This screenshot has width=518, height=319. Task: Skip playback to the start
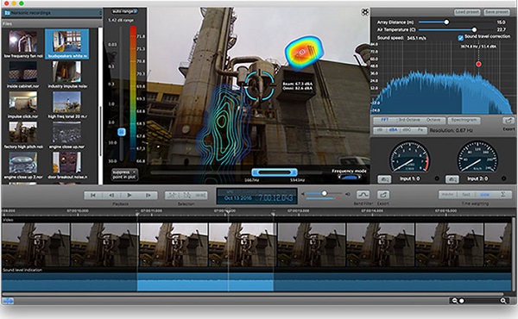coord(93,196)
